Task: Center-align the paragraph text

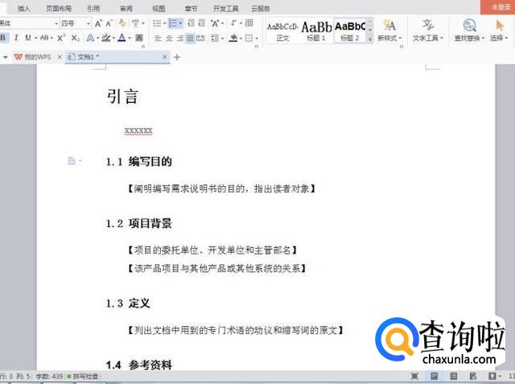Action: pos(170,38)
